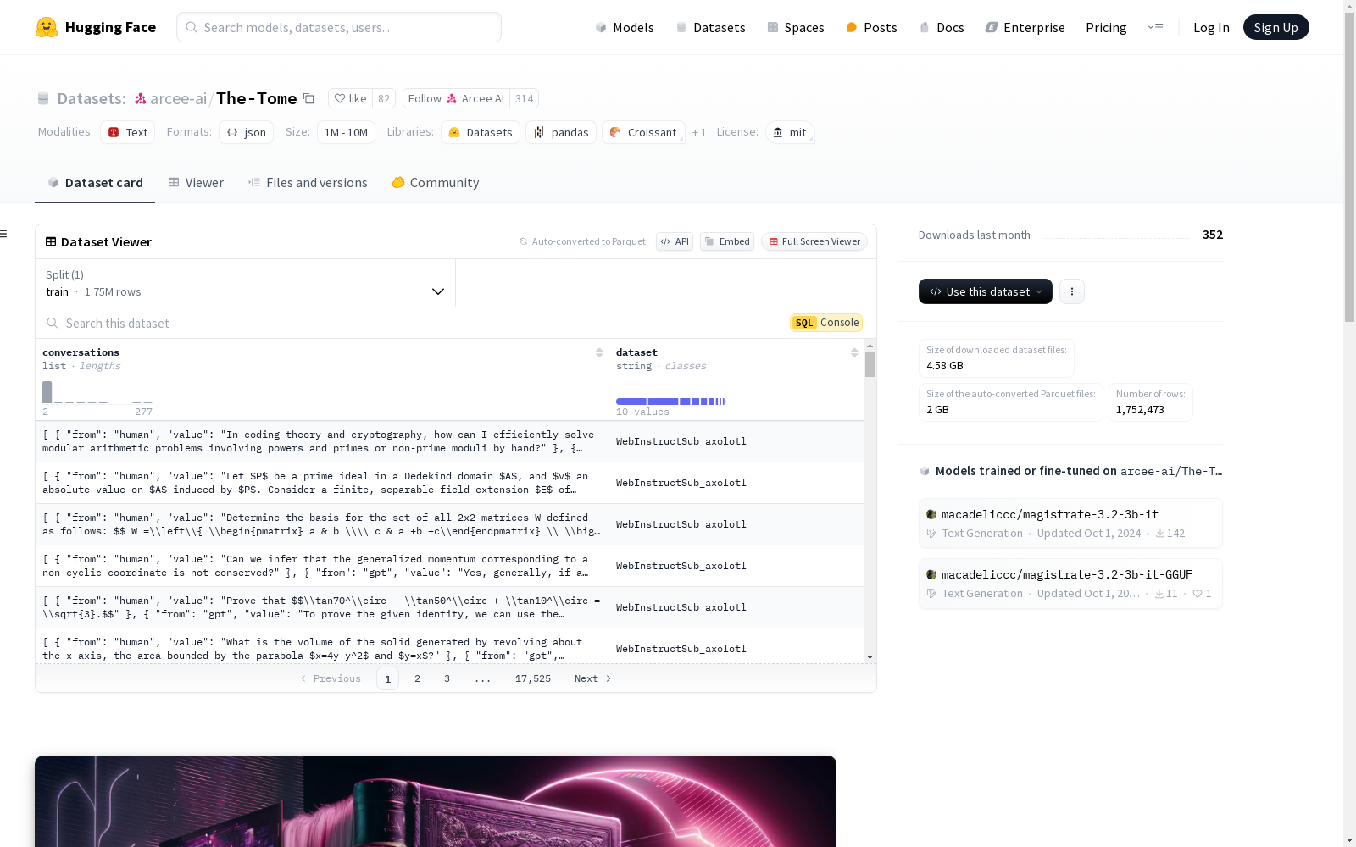Copy dataset name with the copy icon

pyautogui.click(x=309, y=98)
